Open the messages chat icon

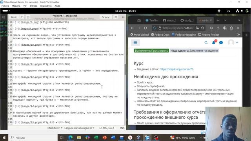(x=221, y=43)
